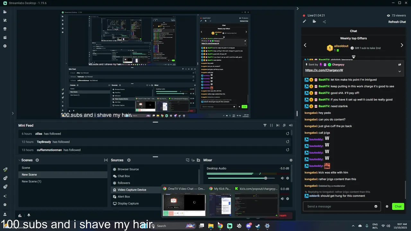Select the Scene entry in Scenes list
The image size is (411, 231).
coord(63,168)
